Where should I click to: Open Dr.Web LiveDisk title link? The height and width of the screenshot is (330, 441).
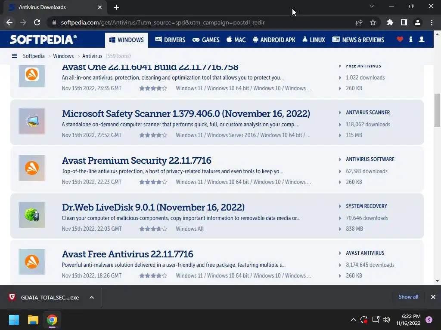153,208
